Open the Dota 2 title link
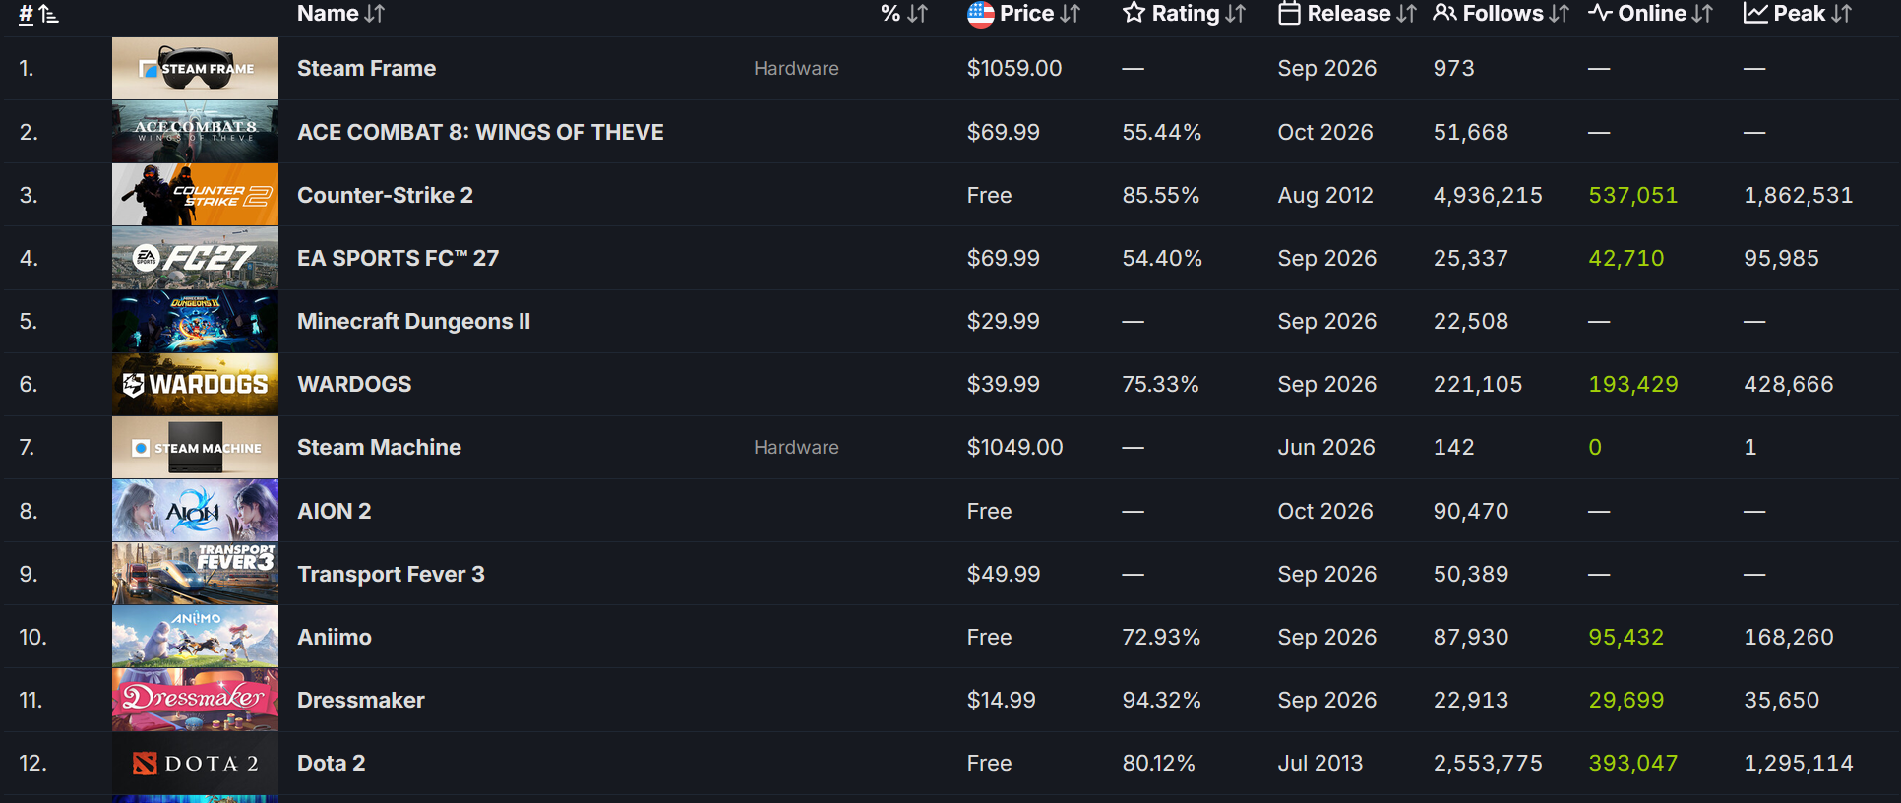 click(331, 763)
